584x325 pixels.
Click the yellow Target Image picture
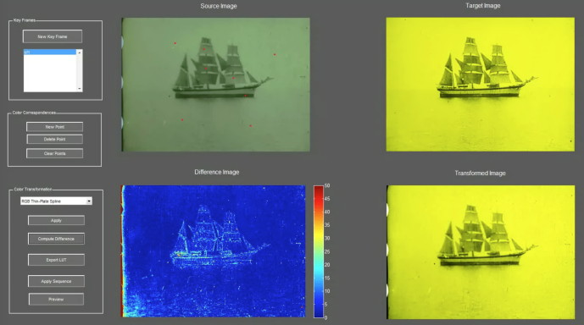(481, 85)
